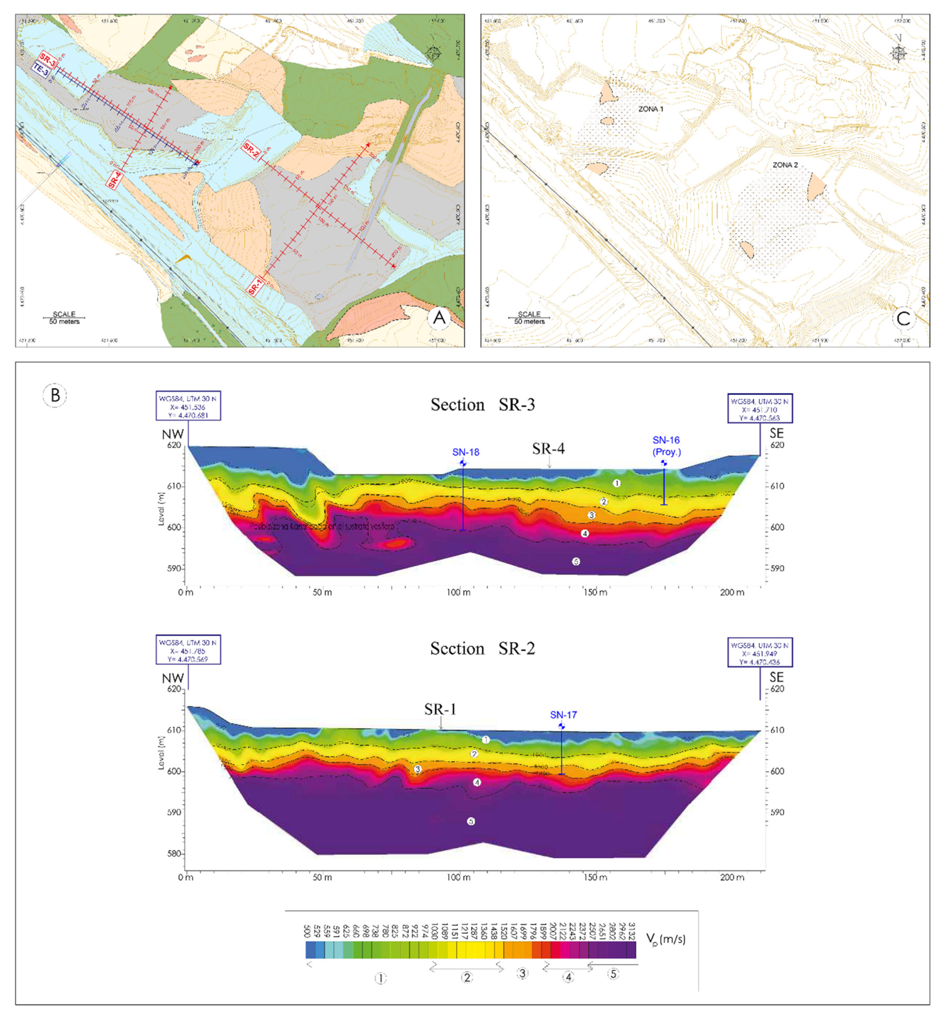Click the SR-3 NW coordinate box X=451.536
The width and height of the screenshot is (948, 1023).
188,407
